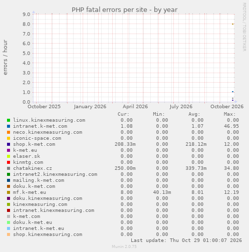Screen dimensions: 249x252
Task: Click the gold data point at 8.0
Action: (233, 24)
